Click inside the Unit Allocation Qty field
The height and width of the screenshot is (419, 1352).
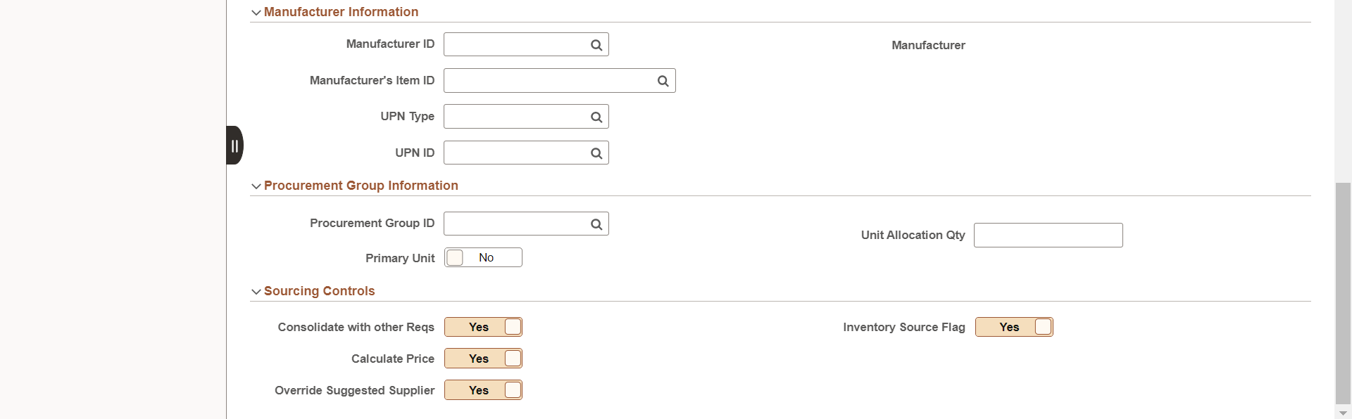(x=1048, y=235)
